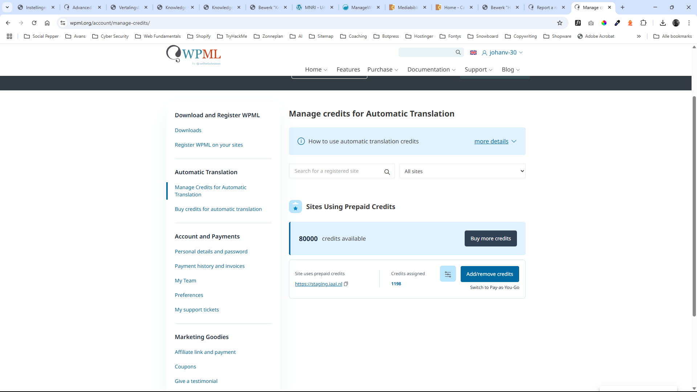This screenshot has width=697, height=392.
Task: Open the Chrome extensions puzzle icon
Action: pyautogui.click(x=643, y=23)
